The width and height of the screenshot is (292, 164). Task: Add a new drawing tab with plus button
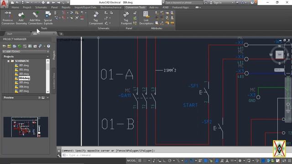point(61,34)
